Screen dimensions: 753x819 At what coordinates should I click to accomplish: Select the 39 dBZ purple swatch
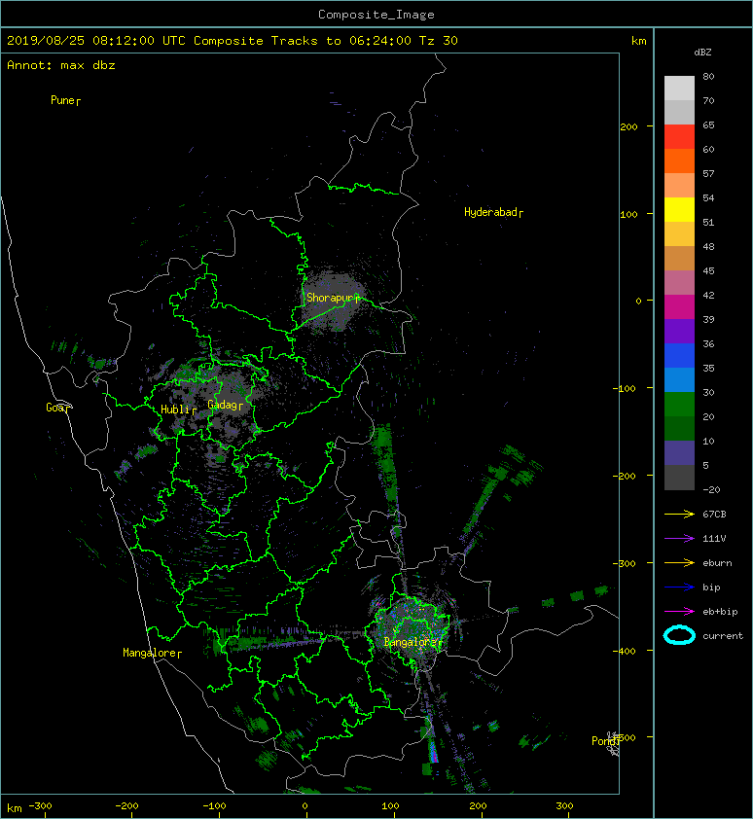[x=679, y=331]
